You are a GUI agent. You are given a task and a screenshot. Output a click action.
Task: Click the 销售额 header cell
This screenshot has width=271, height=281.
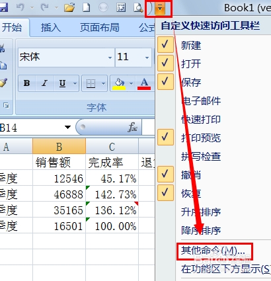(x=59, y=162)
